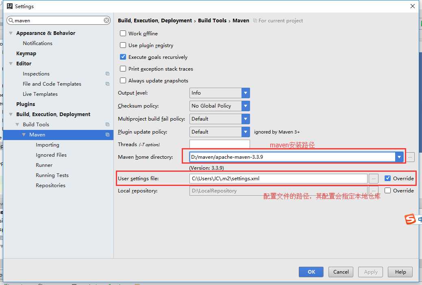Enable Print exception stack traces
Image resolution: width=422 pixels, height=285 pixels.
[x=123, y=69]
